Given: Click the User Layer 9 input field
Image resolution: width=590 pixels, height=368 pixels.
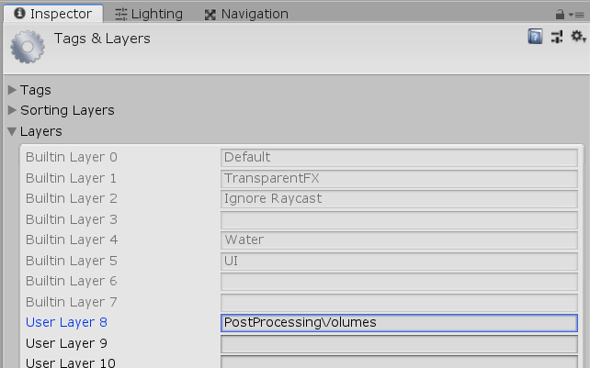Looking at the screenshot, I should click(x=399, y=344).
